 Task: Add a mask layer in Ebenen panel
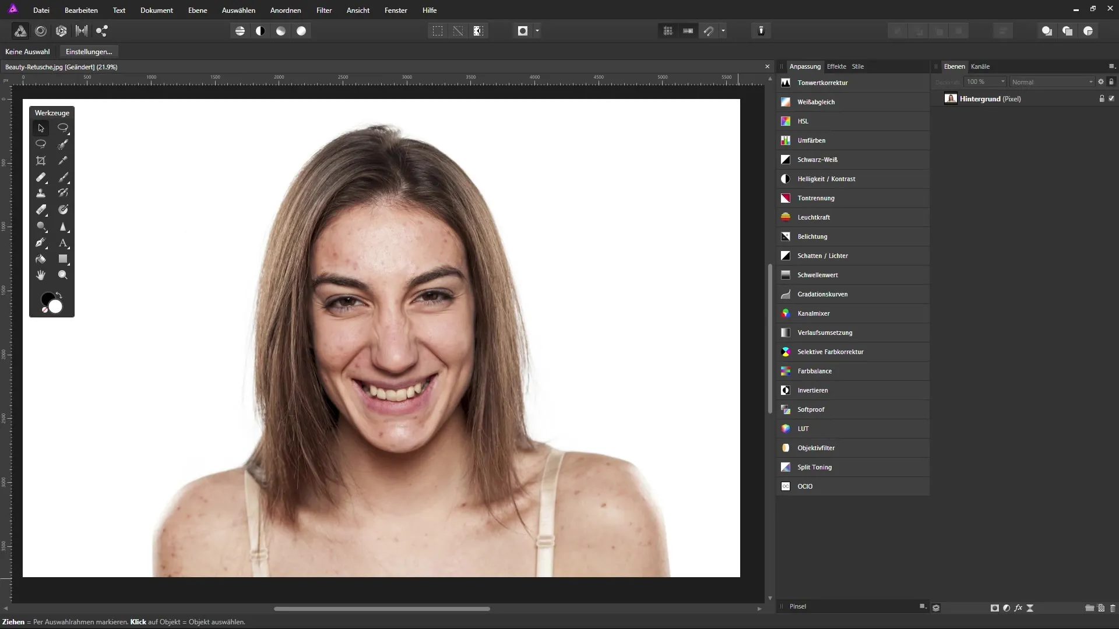point(994,607)
